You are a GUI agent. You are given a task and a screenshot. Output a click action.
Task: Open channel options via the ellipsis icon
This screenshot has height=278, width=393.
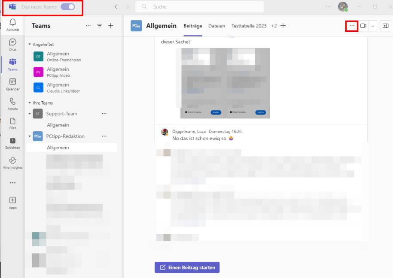point(351,26)
